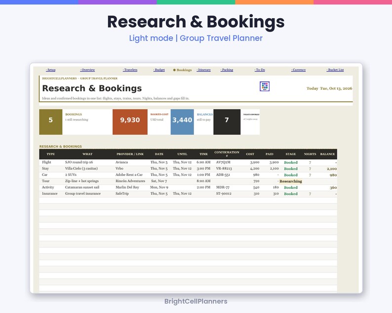Screen dimensions: 392x313
Task: Select the Sat, Nov 7 date cell
Action: 159,181
